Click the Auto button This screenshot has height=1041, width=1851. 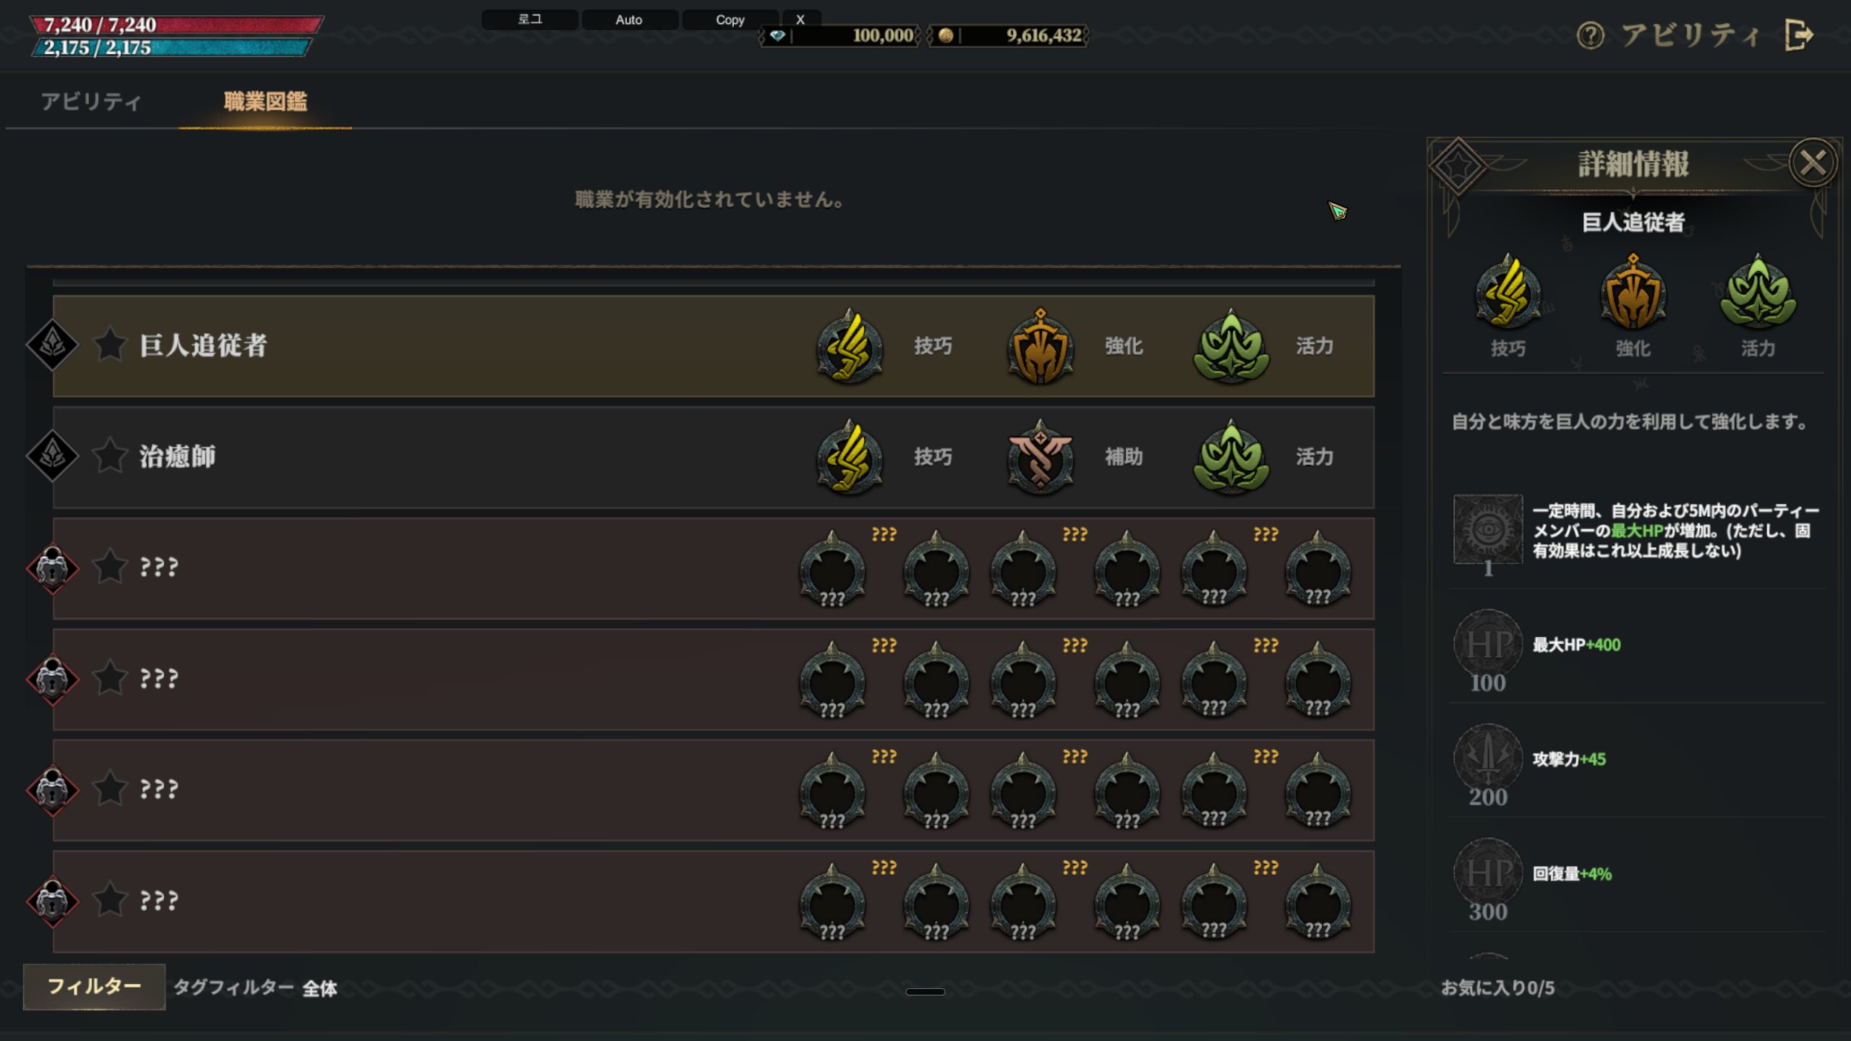tap(629, 20)
